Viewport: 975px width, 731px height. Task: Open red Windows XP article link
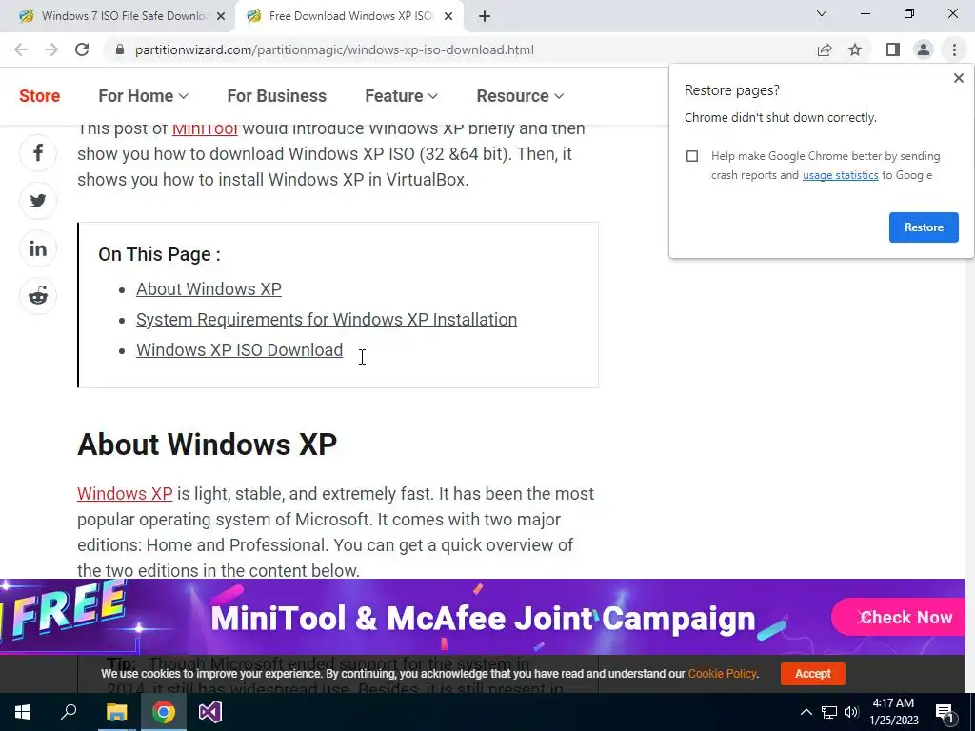[125, 494]
